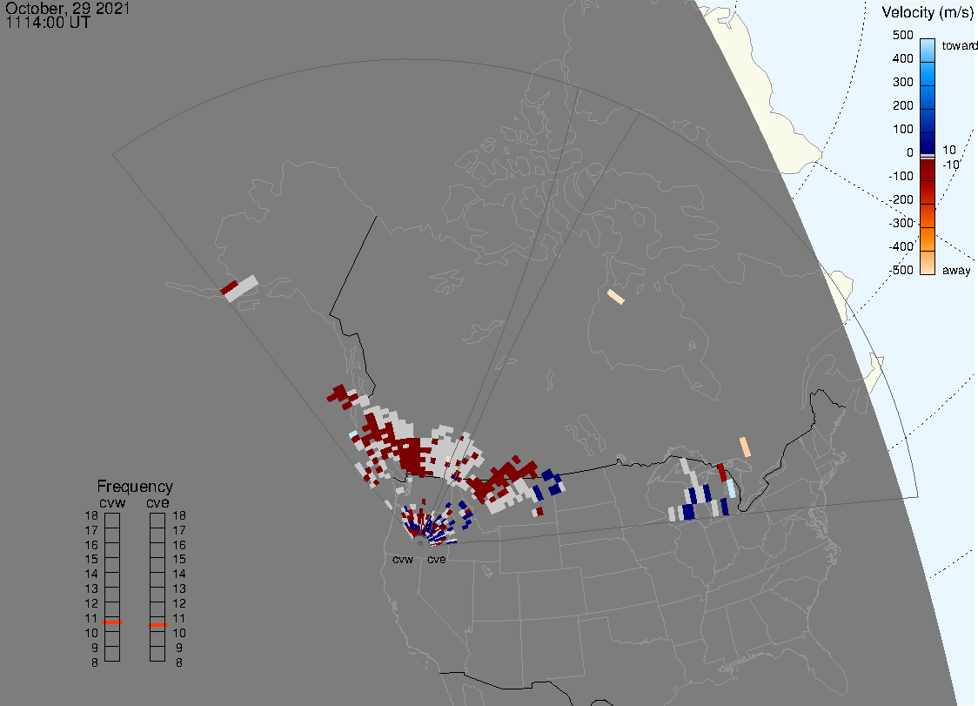Click the "toward" label beside the color bar

click(x=961, y=45)
